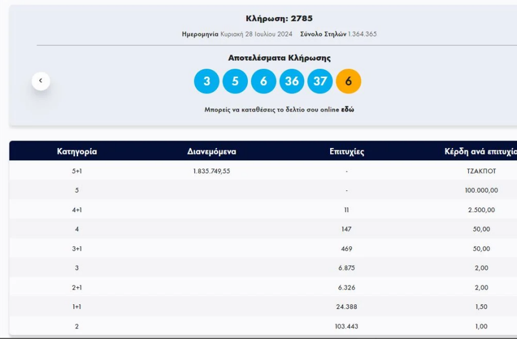517x339 pixels.
Task: Select the blue ball numbered 5
Action: tap(235, 81)
